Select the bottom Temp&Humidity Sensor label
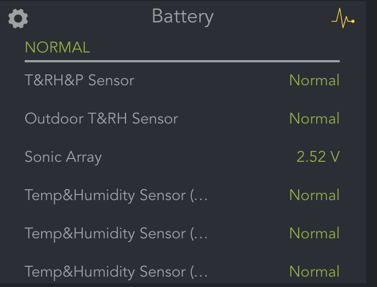The height and width of the screenshot is (287, 377). click(x=106, y=272)
